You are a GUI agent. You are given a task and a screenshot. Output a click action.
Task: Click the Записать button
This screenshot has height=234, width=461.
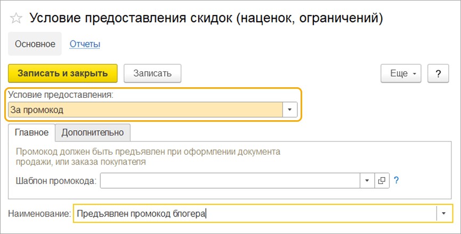pos(152,73)
